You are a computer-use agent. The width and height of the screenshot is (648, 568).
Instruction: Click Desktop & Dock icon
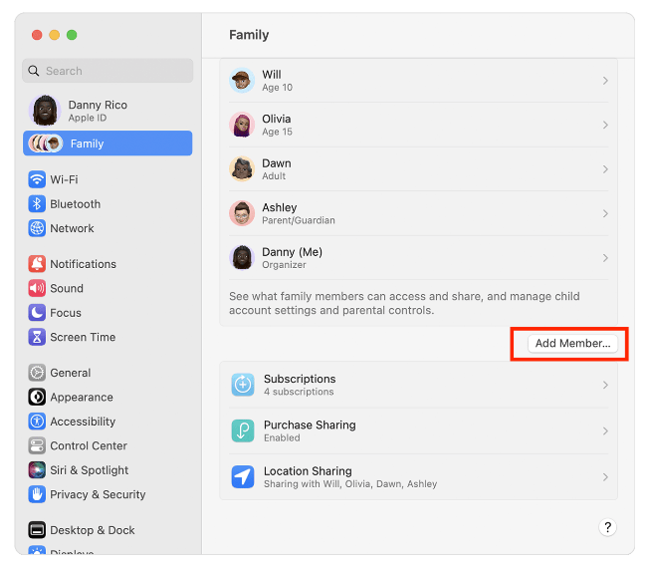[x=37, y=530]
